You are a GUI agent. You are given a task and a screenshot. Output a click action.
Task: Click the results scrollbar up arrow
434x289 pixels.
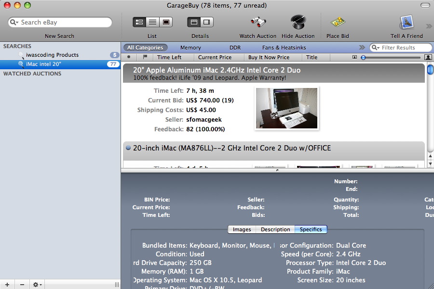pos(430,156)
